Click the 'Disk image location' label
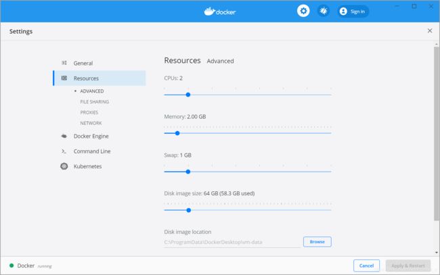Viewport: 440px width, 275px height. 188,232
